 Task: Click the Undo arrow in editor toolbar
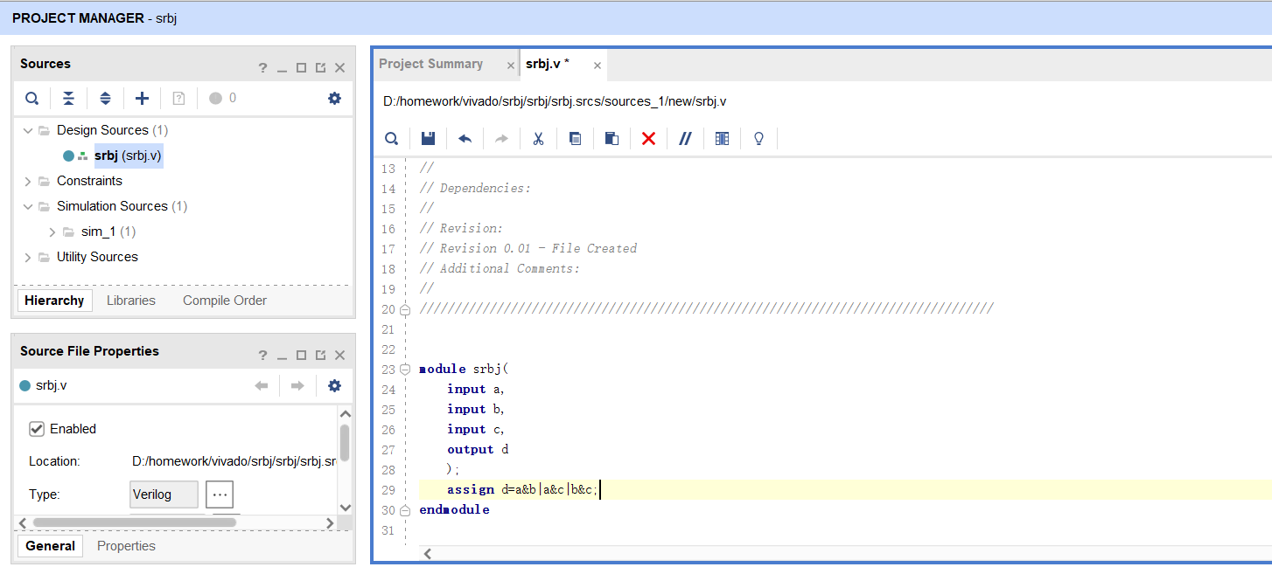[x=465, y=139]
